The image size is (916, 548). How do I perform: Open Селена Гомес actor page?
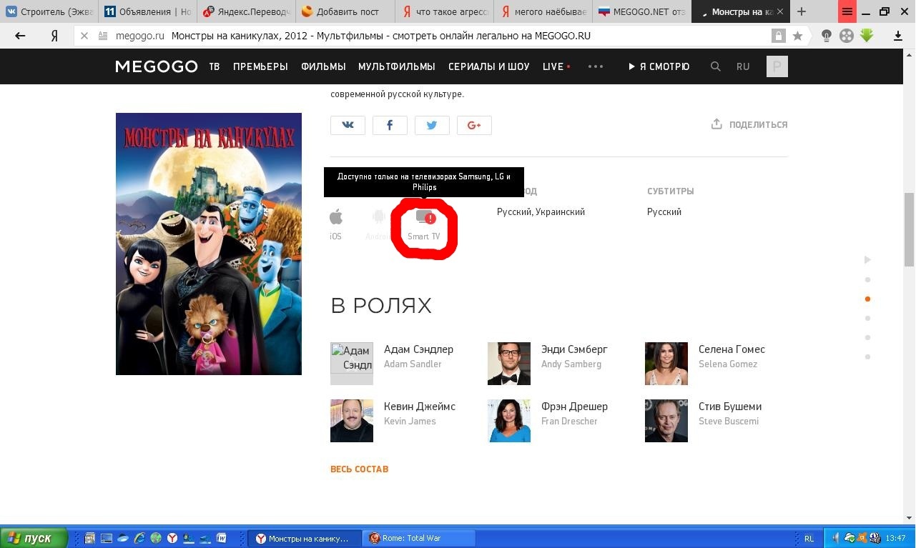732,349
